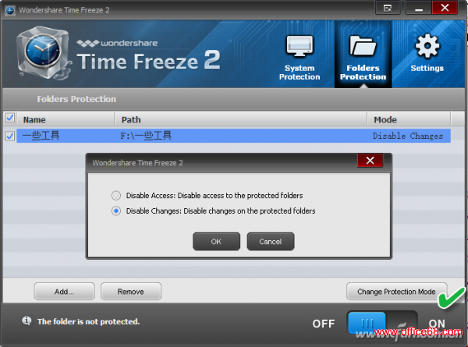This screenshot has height=347, width=468.
Task: Click the info icon in status bar
Action: click(x=27, y=321)
